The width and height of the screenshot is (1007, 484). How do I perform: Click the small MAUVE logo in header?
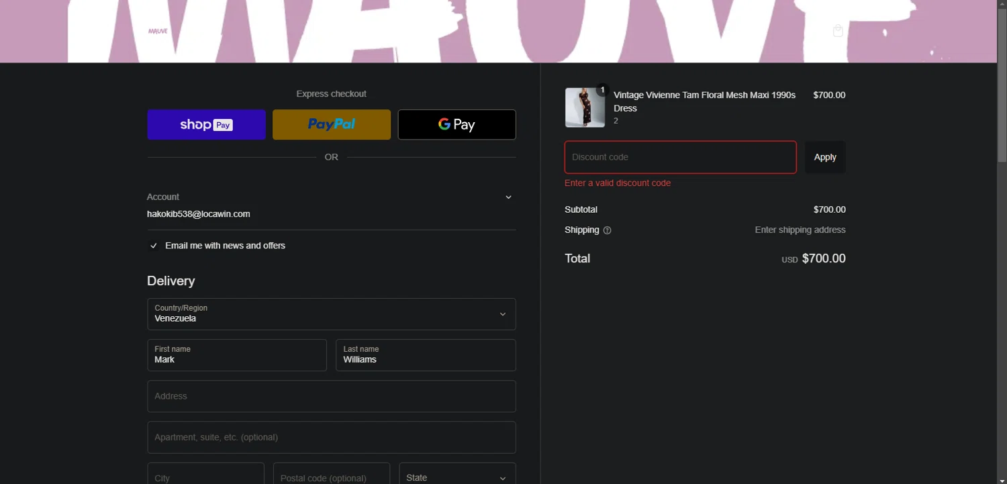tap(158, 31)
